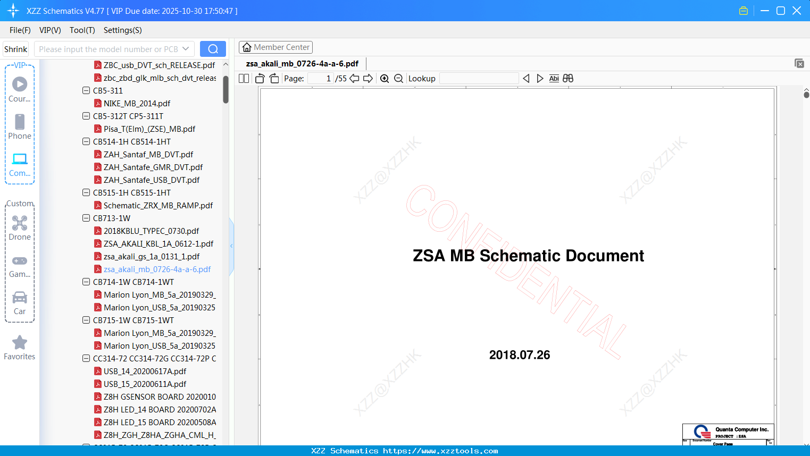Open Z8H GSENSOR BOARD file
This screenshot has width=810, height=456.
click(155, 396)
